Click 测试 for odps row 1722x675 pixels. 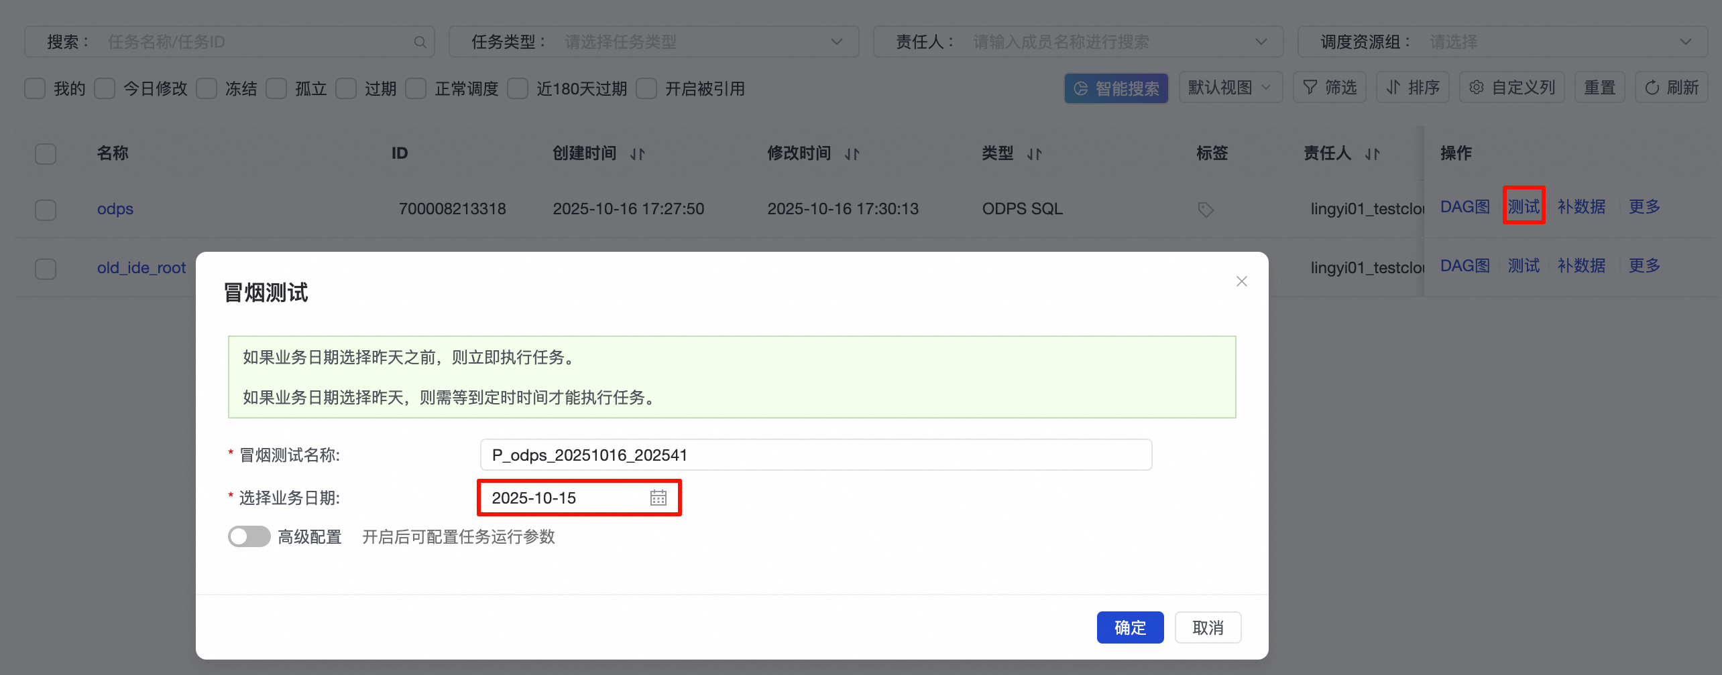tap(1524, 207)
